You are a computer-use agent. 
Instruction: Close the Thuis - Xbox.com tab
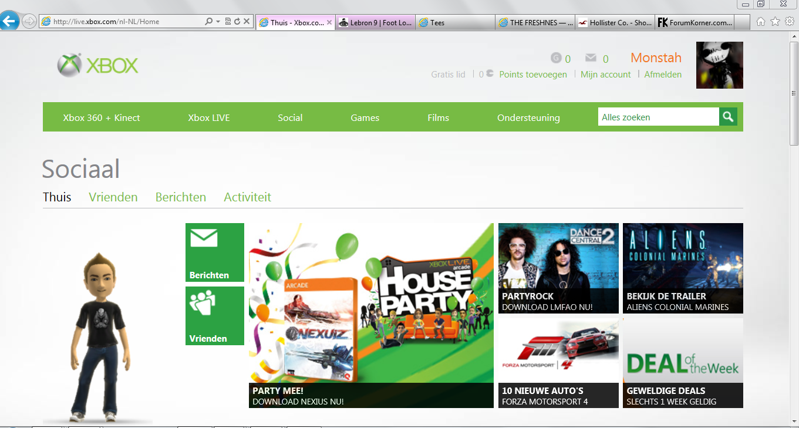[329, 22]
